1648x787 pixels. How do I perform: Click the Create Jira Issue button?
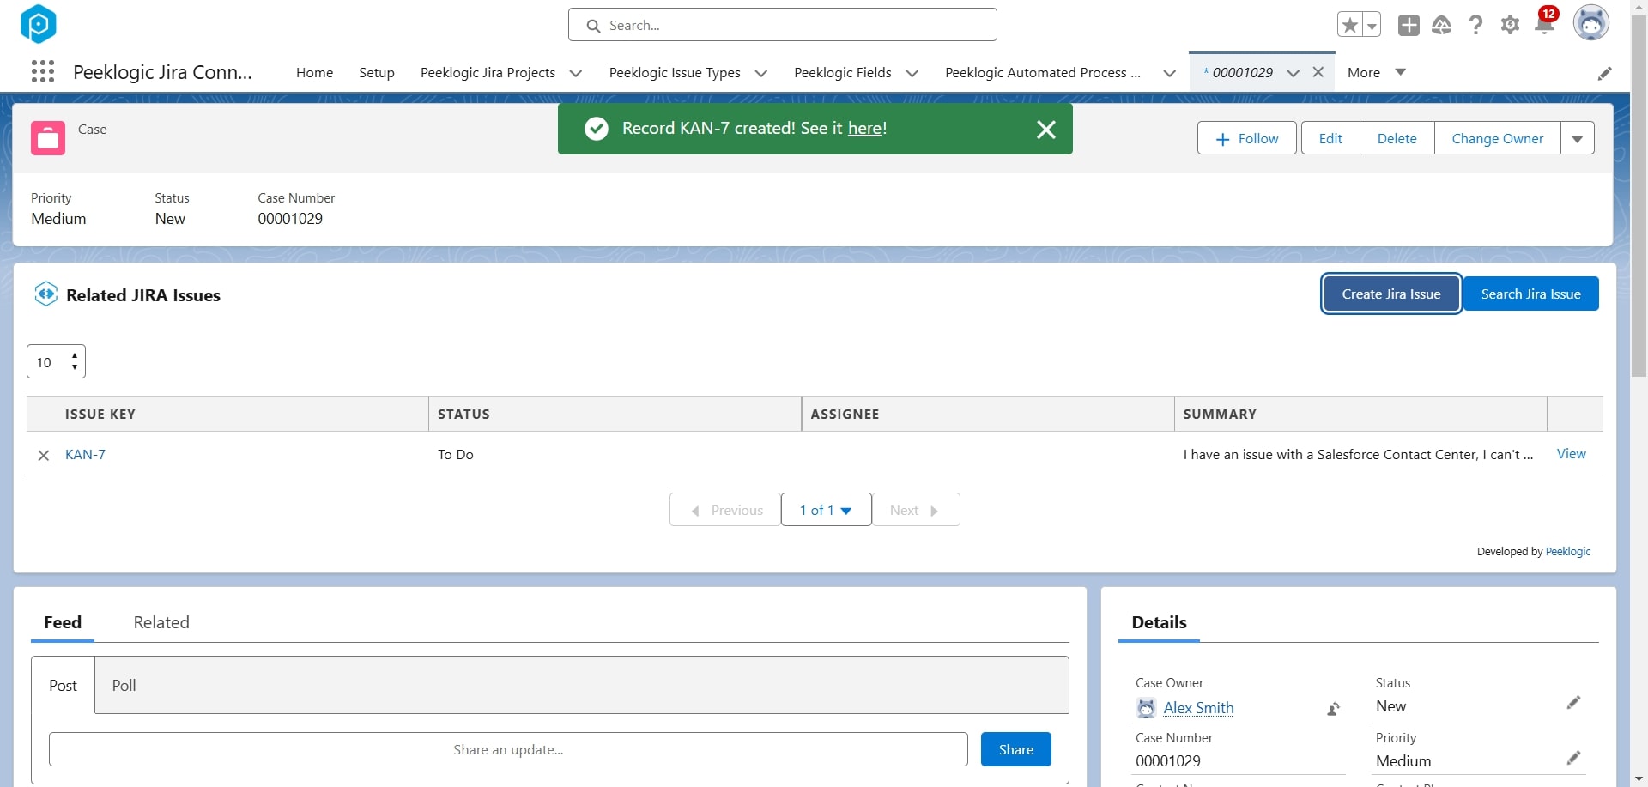1390,293
